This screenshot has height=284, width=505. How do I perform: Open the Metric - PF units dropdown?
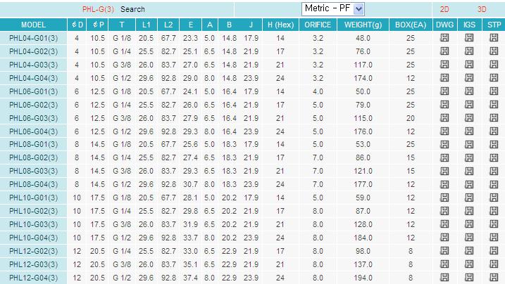(333, 9)
